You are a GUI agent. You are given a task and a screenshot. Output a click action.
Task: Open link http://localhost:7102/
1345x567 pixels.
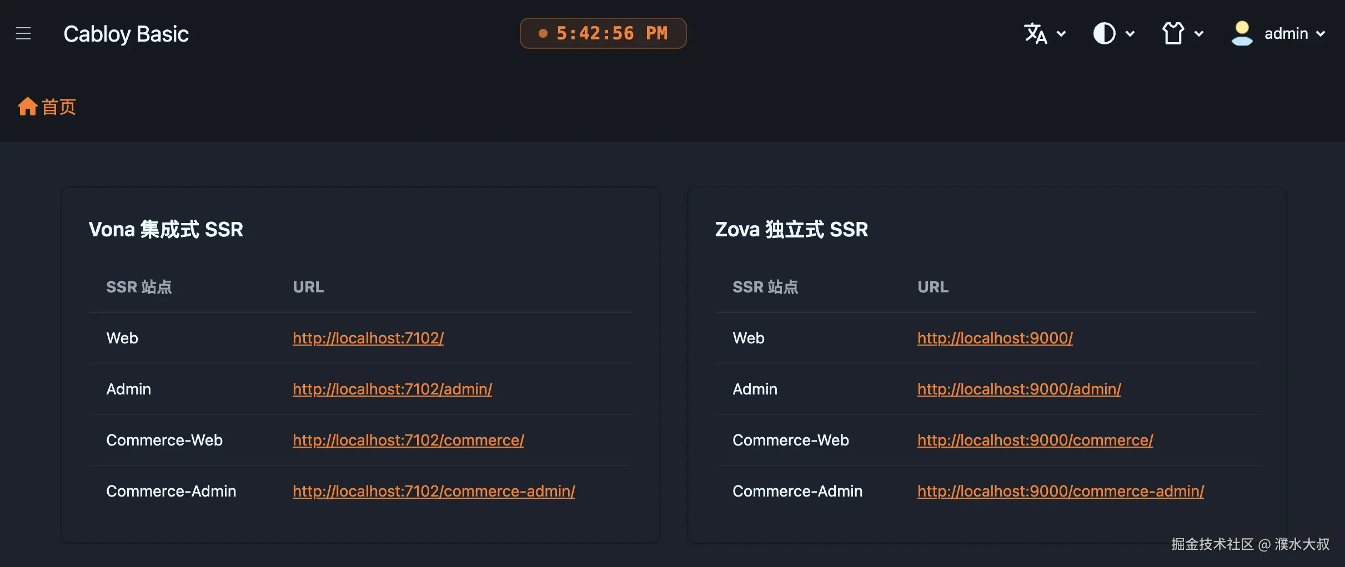pyautogui.click(x=368, y=338)
